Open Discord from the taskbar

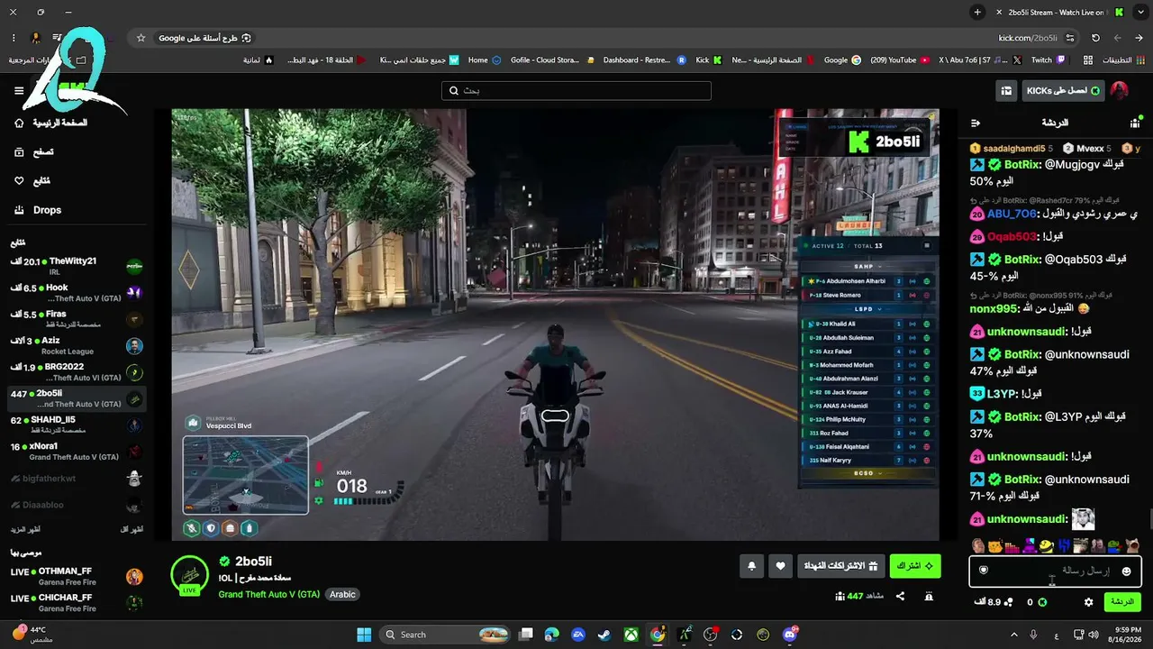790,635
